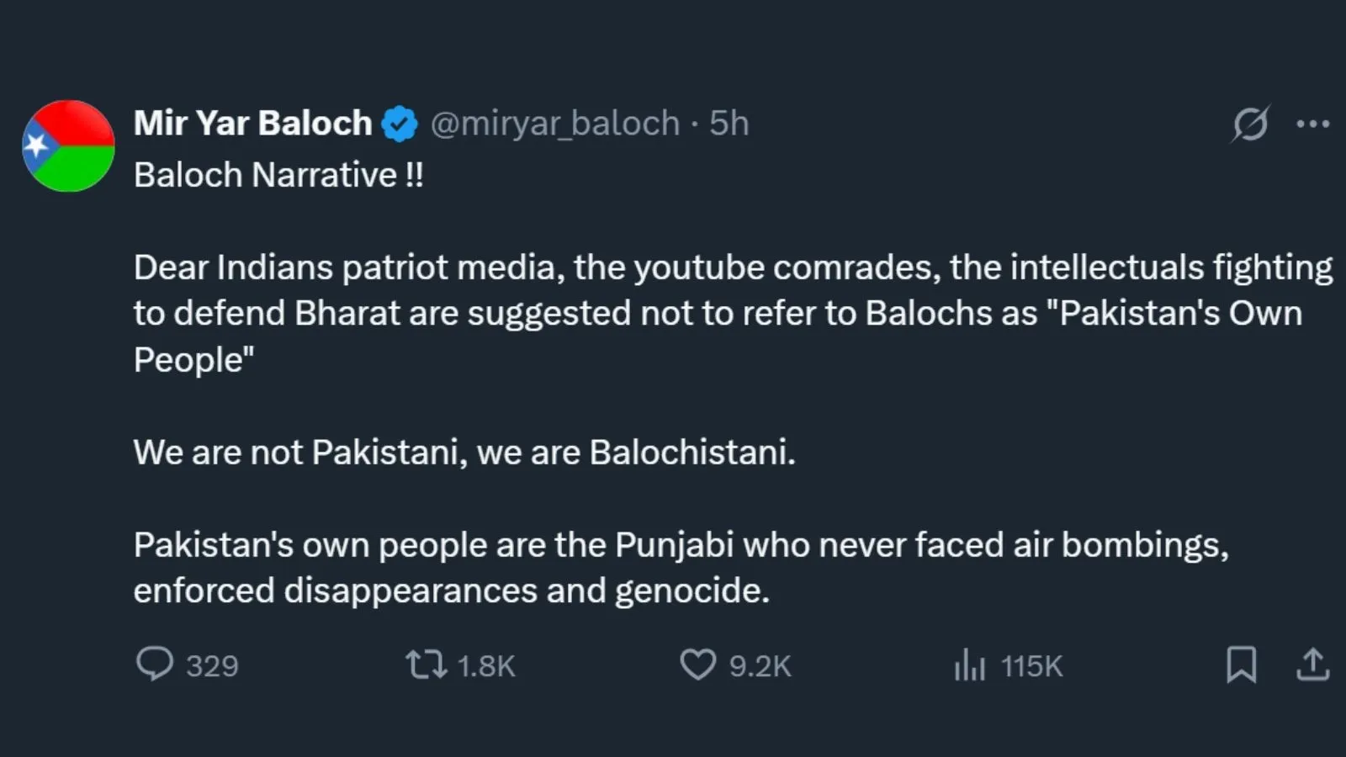This screenshot has height=757, width=1346.
Task: Open the reply icon to comment
Action: click(x=156, y=664)
